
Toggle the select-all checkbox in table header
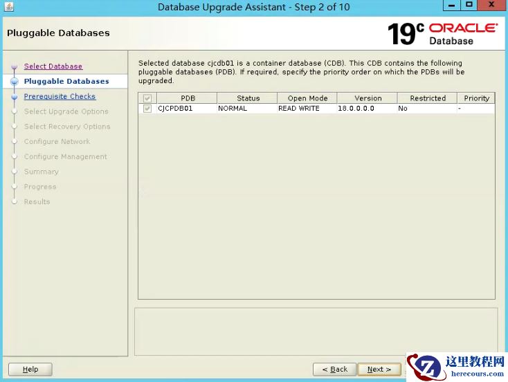[147, 98]
